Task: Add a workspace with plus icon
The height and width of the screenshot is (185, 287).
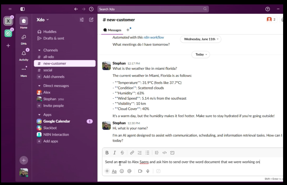Action: coord(8,45)
